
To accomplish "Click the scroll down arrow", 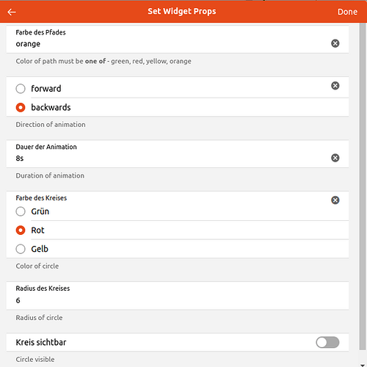I will point(363,365).
